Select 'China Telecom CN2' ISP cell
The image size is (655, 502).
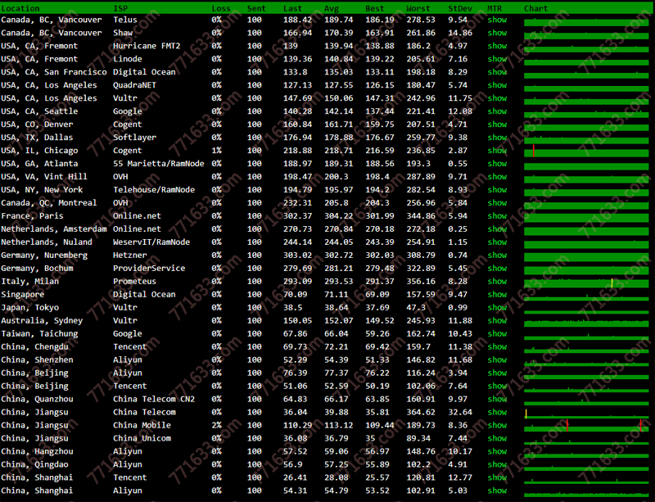tap(154, 399)
